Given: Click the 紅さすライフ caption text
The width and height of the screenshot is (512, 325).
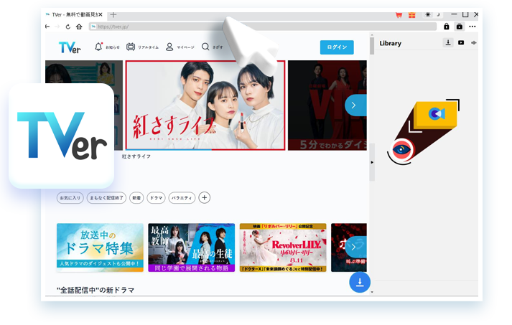Looking at the screenshot, I should 136,156.
